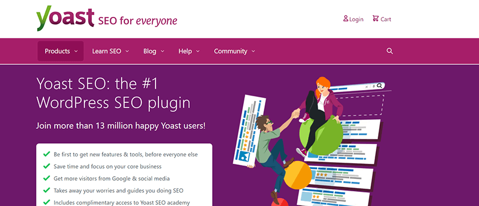Expand the chevron next to Products
Viewport: 479px width, 206px height.
(76, 52)
